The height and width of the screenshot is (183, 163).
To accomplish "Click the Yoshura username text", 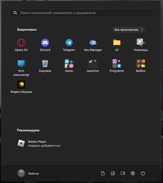I will (x=33, y=174).
